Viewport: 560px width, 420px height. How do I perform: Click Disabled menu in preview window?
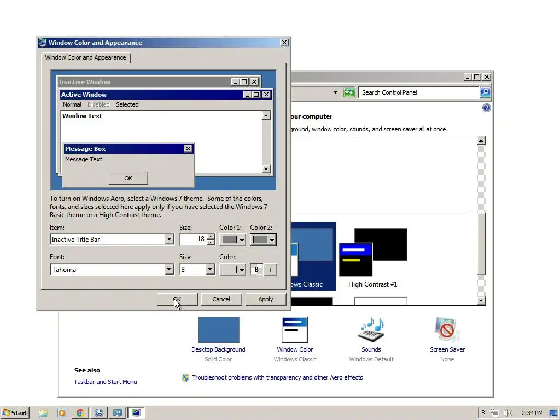98,104
